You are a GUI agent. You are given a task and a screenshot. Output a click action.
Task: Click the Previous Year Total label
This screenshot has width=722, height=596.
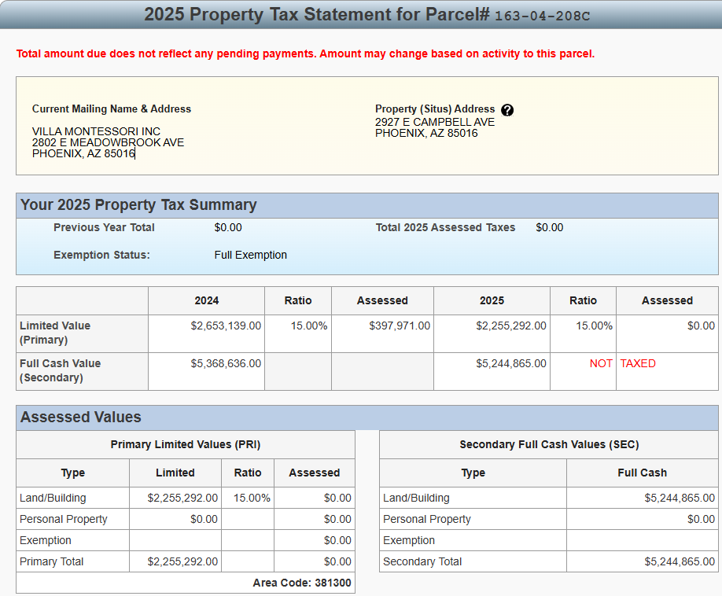[104, 227]
